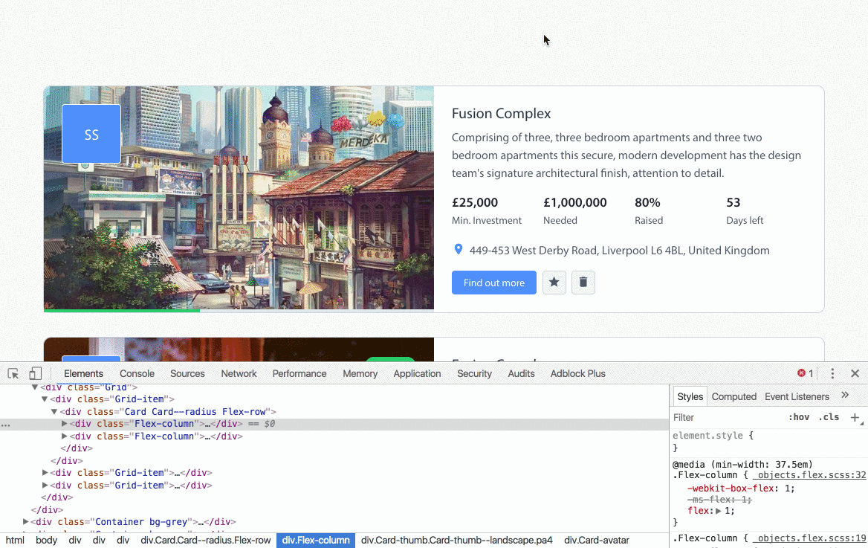This screenshot has height=548, width=868.
Task: Switch to the Elements tab
Action: tap(83, 373)
